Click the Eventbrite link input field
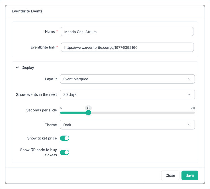This screenshot has height=189, width=210. [x=127, y=47]
